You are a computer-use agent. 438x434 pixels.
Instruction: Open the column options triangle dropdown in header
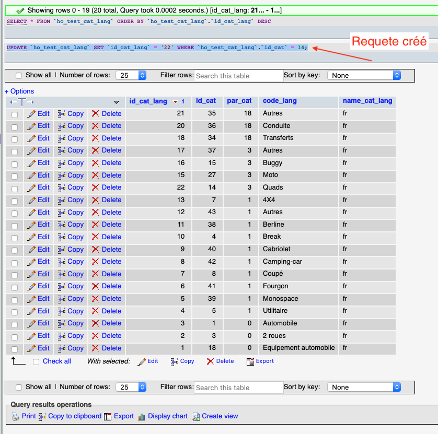(x=117, y=102)
